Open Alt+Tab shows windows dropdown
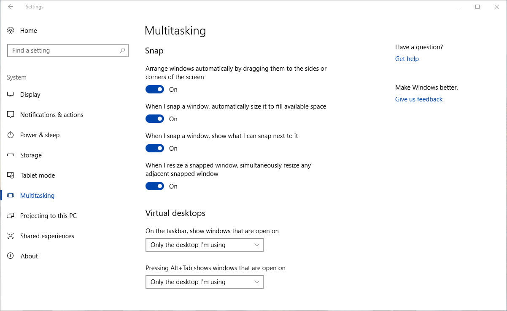This screenshot has width=507, height=311. (x=205, y=282)
